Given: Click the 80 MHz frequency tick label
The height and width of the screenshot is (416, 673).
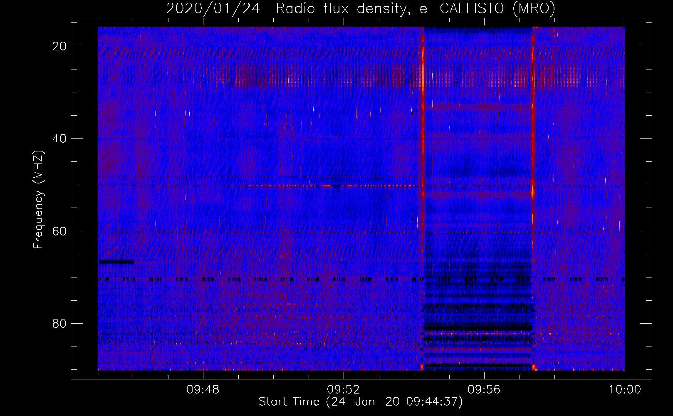Looking at the screenshot, I should (x=60, y=323).
